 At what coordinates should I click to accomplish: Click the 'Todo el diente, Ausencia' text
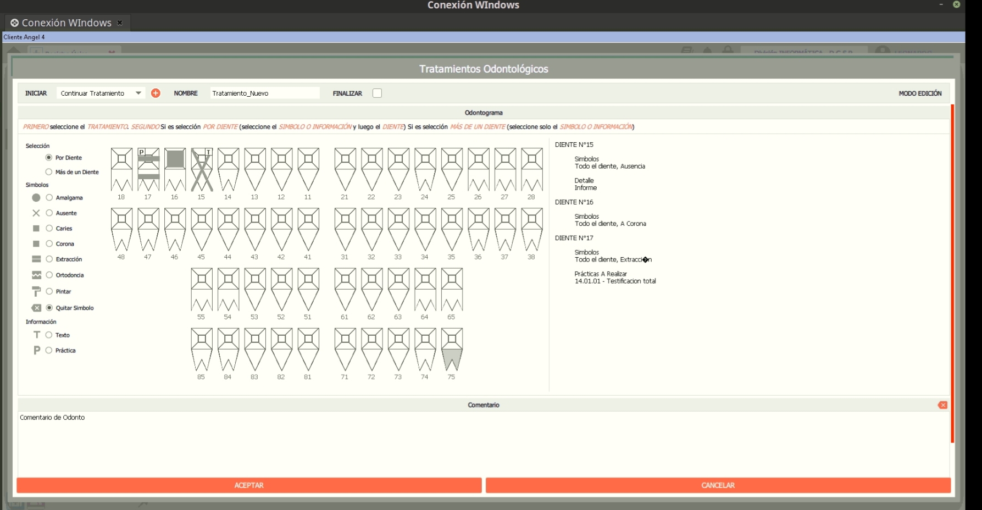coord(610,167)
